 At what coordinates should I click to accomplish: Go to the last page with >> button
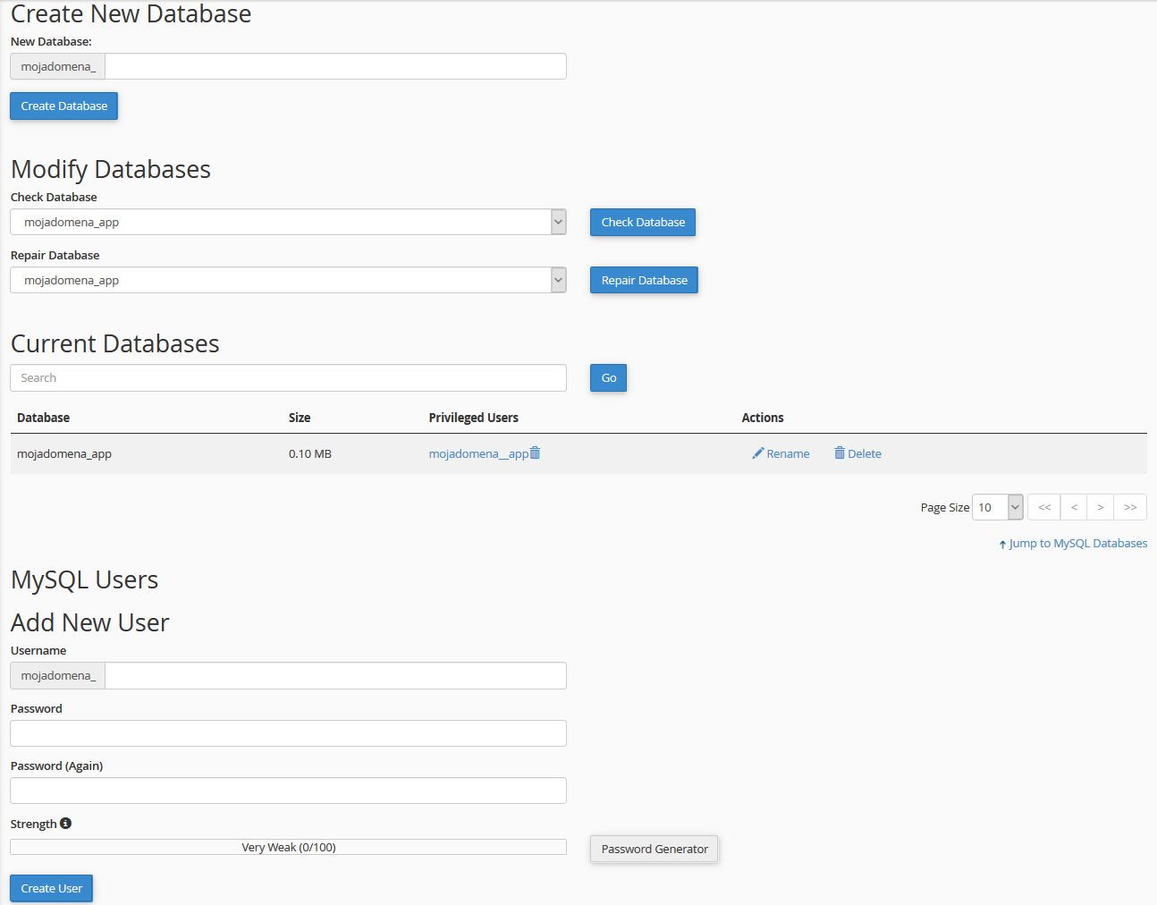[x=1130, y=507]
